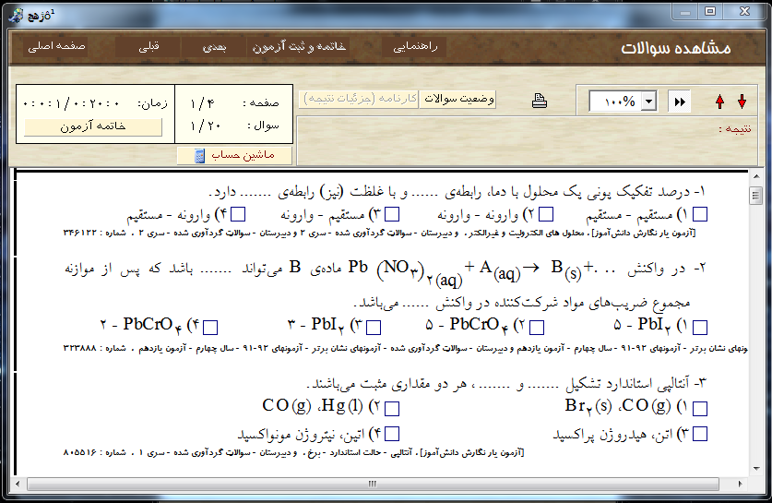
Task: Check option 2 (5 - PbCrO₄) for question 2
Action: click(537, 327)
